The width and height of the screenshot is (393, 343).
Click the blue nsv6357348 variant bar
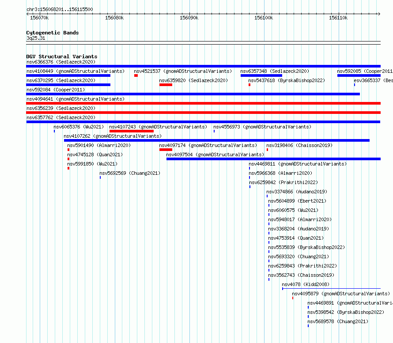click(261, 75)
